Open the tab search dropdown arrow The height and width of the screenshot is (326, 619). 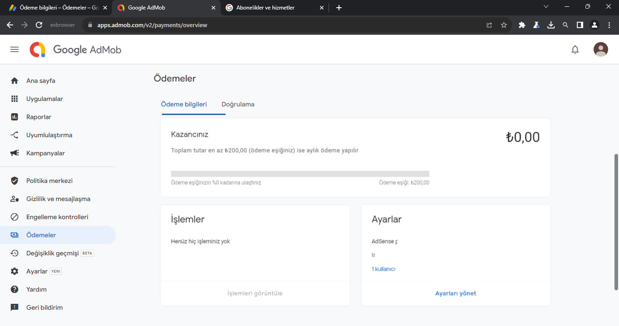coord(546,7)
